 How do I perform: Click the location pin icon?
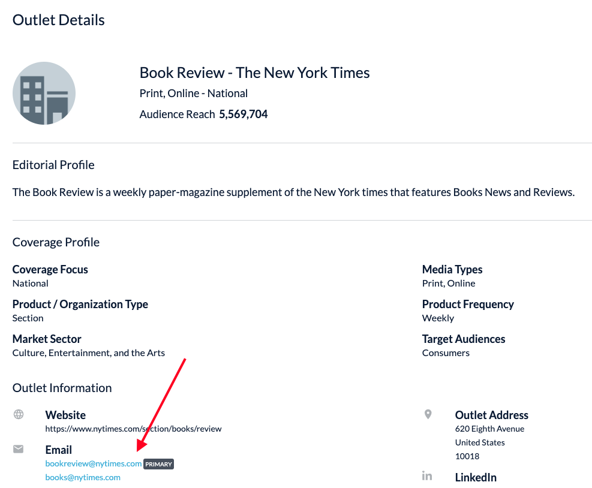tap(428, 414)
